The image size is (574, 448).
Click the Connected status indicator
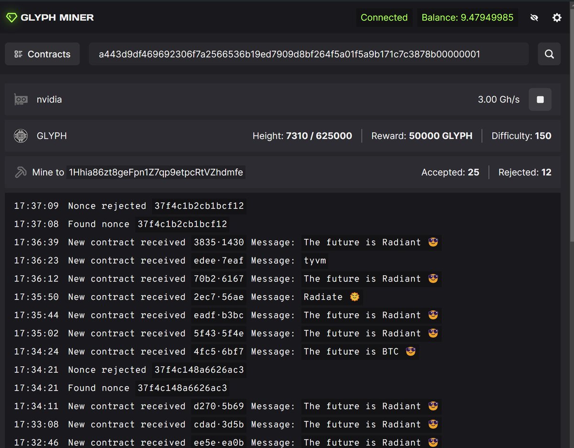point(384,17)
